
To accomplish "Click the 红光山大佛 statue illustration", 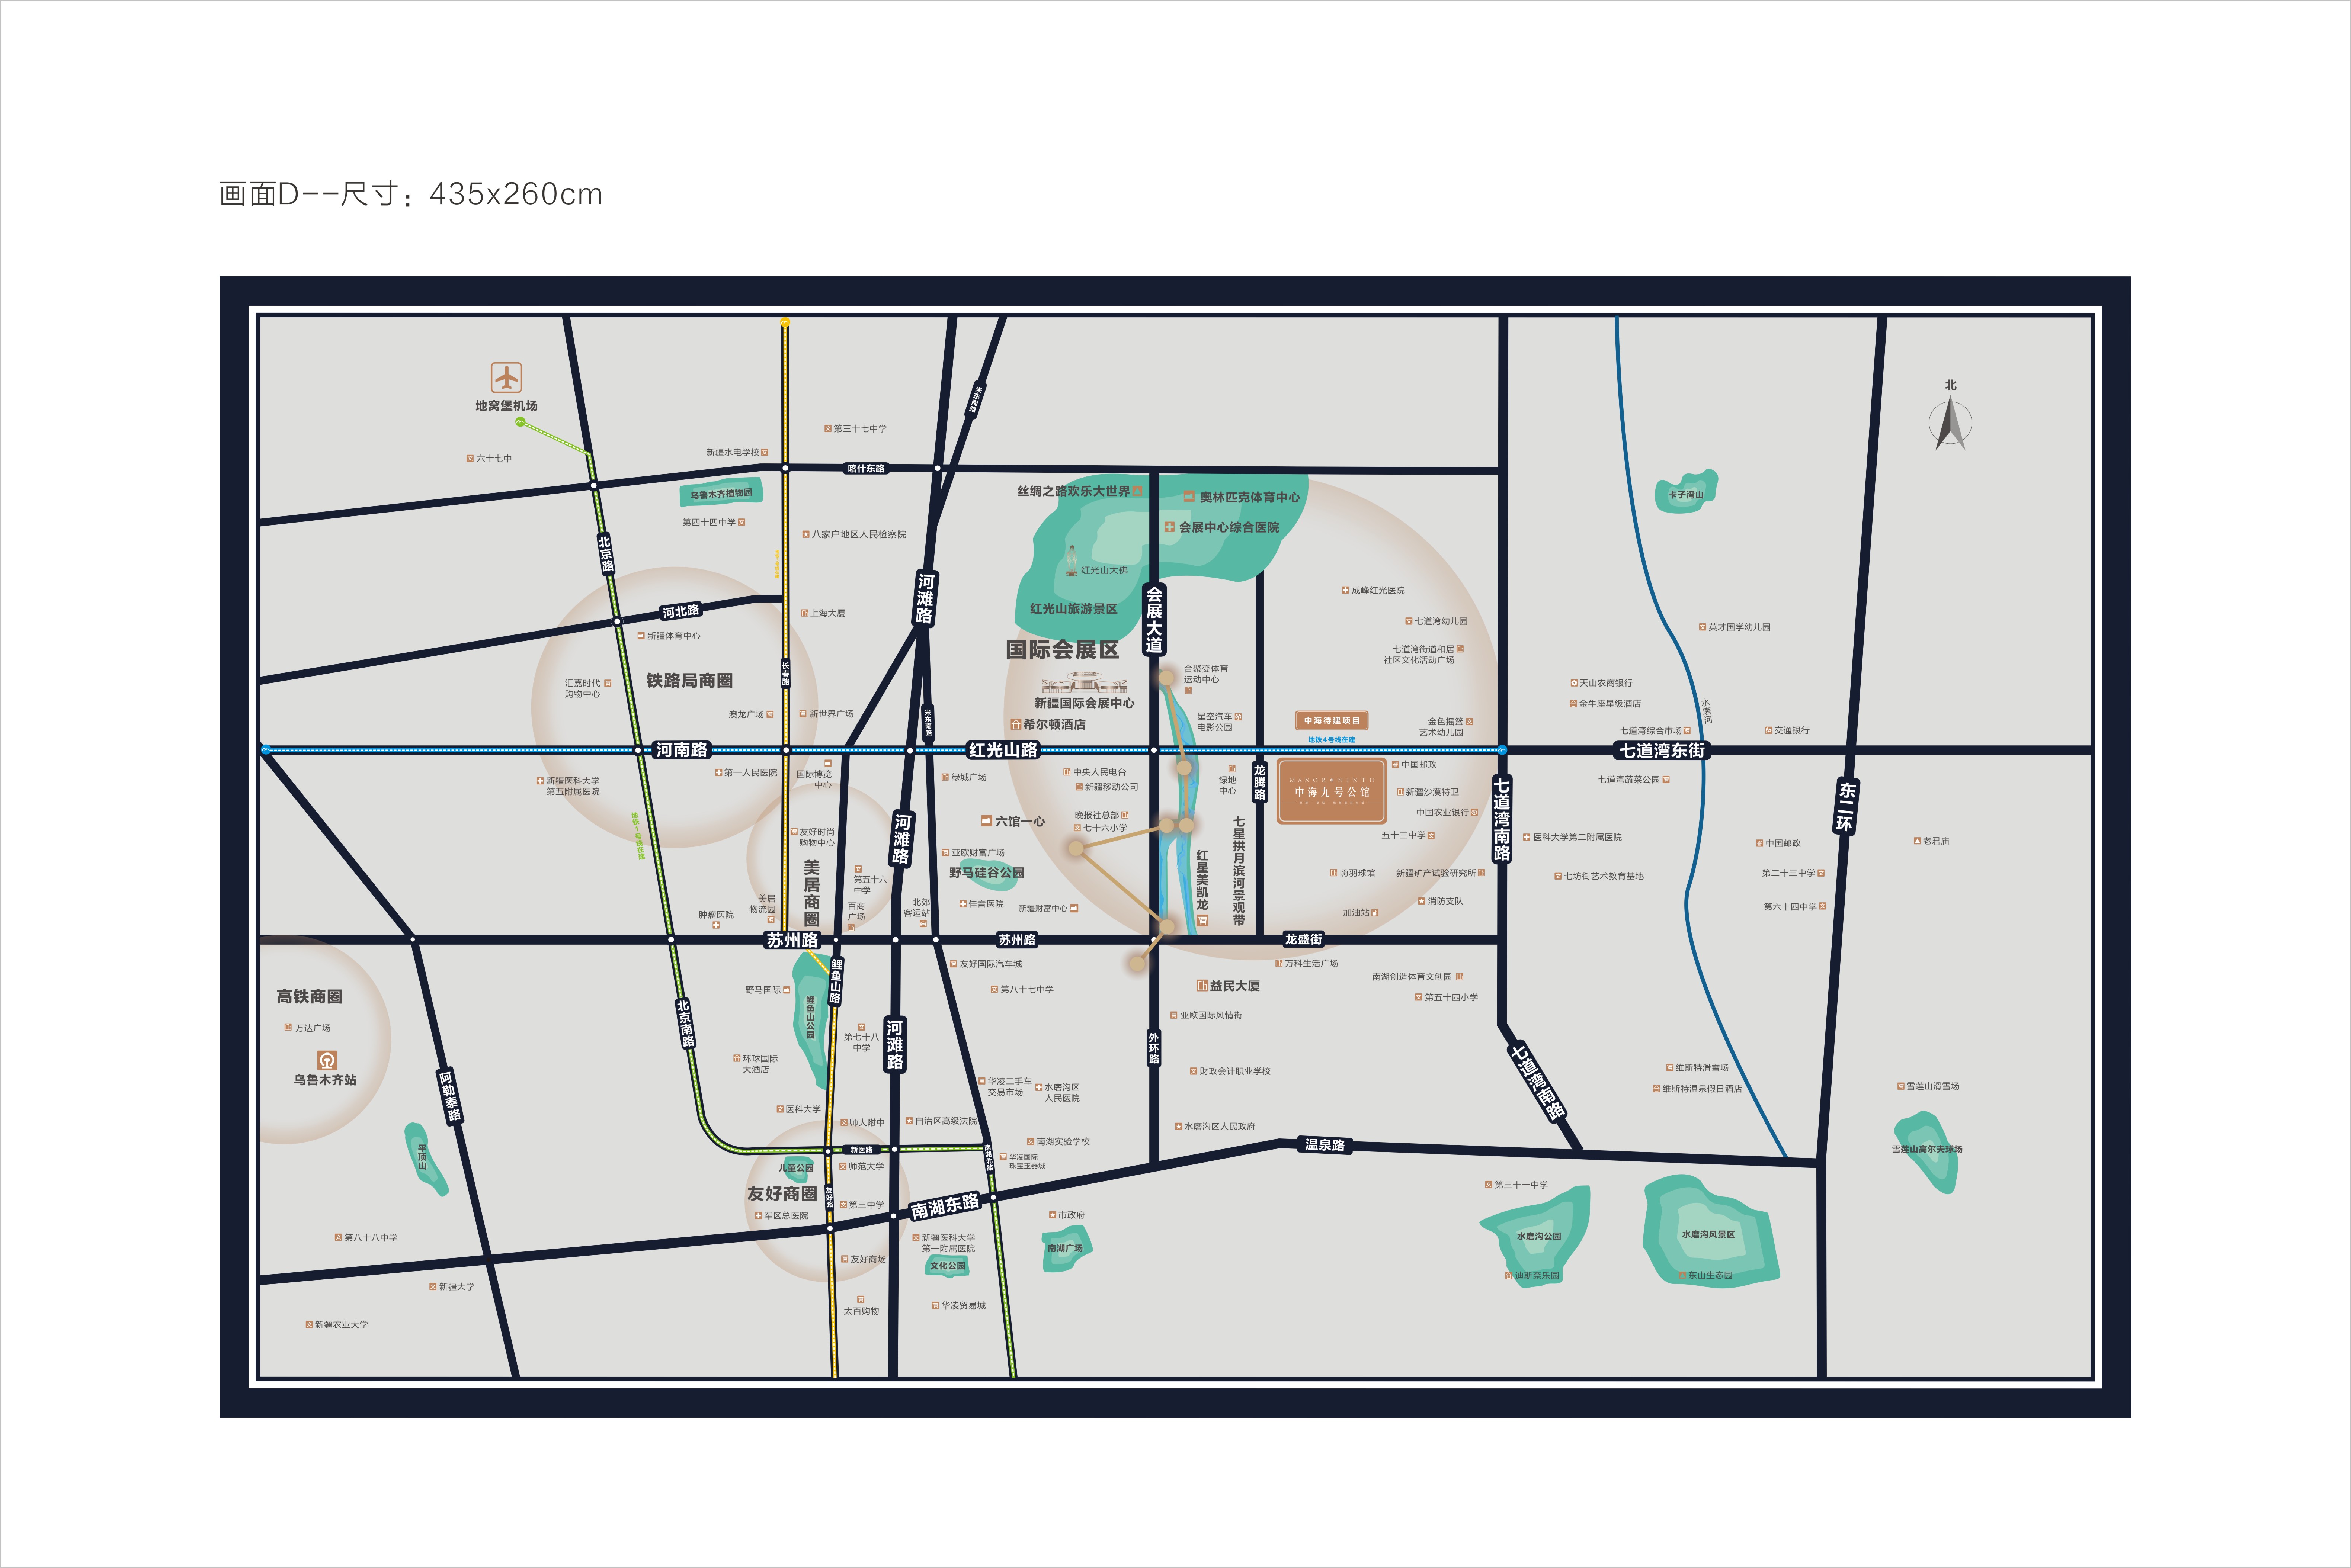I will tap(1072, 561).
